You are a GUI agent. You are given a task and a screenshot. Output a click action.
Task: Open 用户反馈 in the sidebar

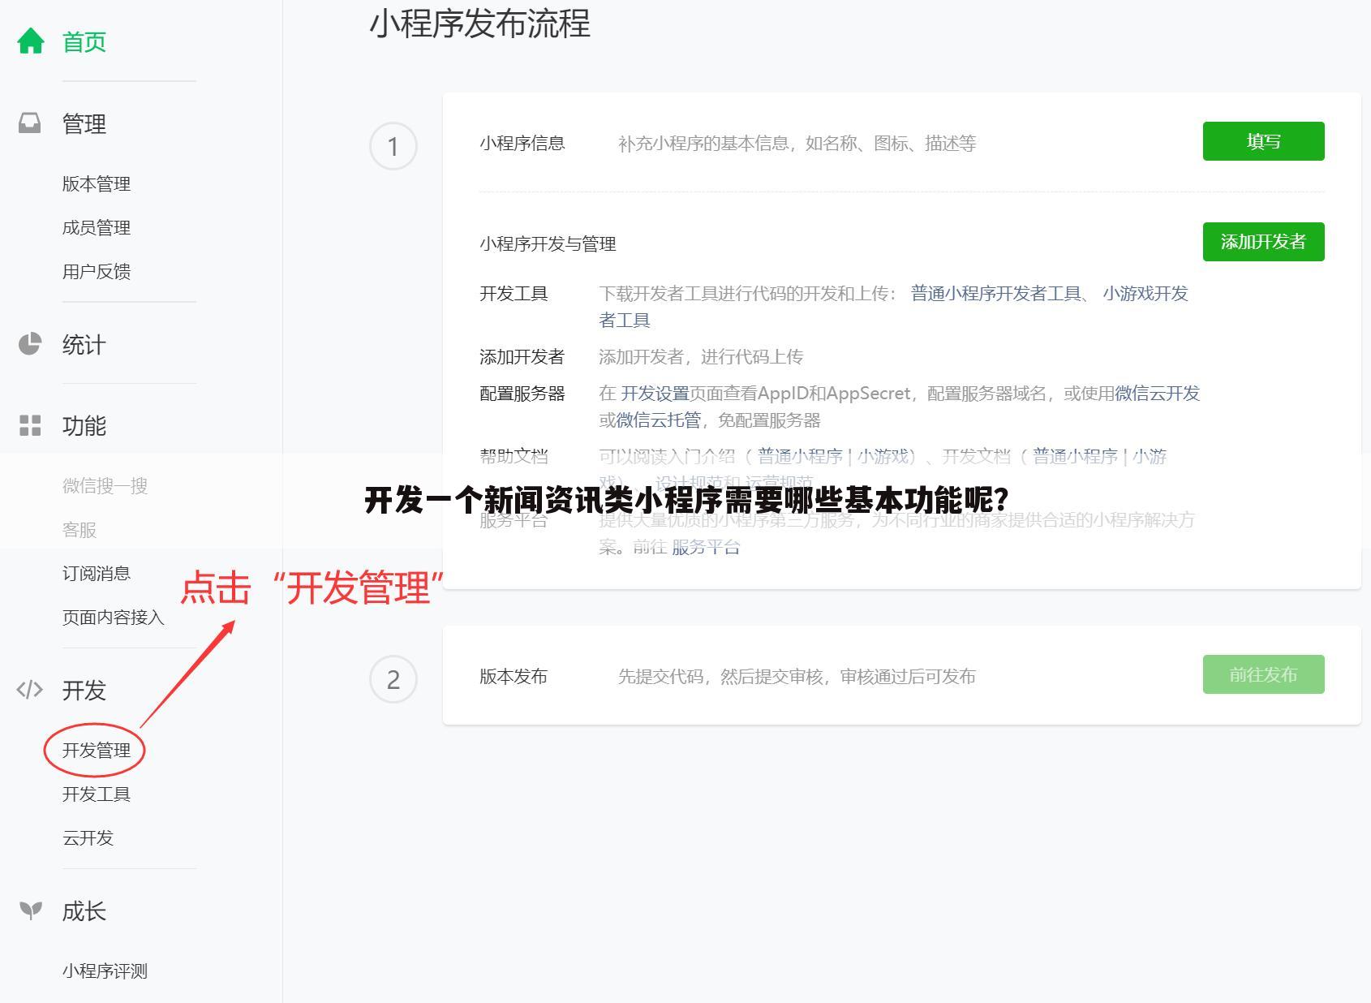[x=97, y=272]
